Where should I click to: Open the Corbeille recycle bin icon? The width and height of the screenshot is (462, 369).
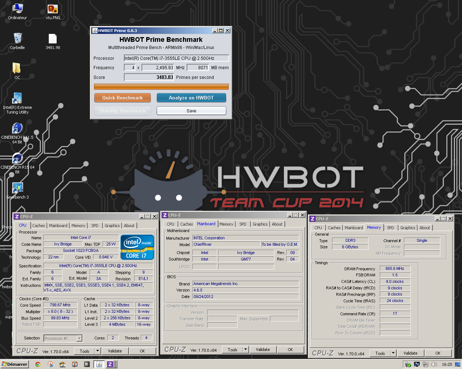coord(17,41)
